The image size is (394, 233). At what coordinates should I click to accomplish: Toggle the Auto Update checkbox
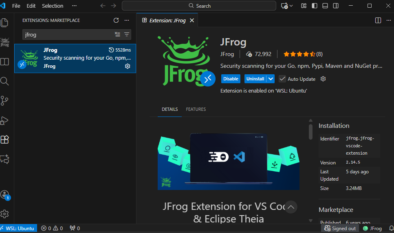[282, 79]
